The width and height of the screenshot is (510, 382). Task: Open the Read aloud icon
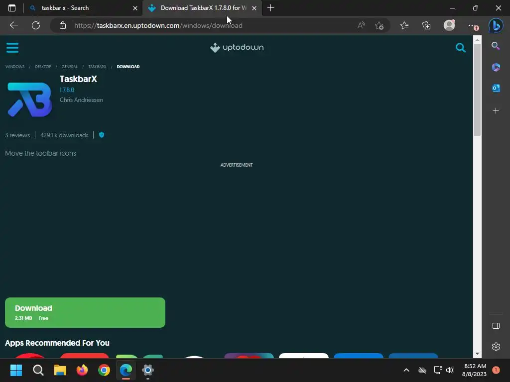pyautogui.click(x=361, y=25)
